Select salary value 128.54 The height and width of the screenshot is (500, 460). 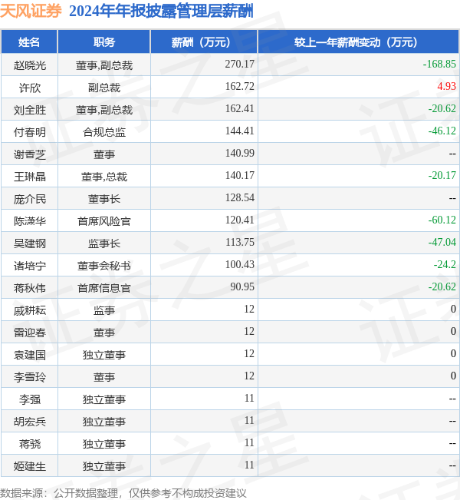click(x=240, y=197)
